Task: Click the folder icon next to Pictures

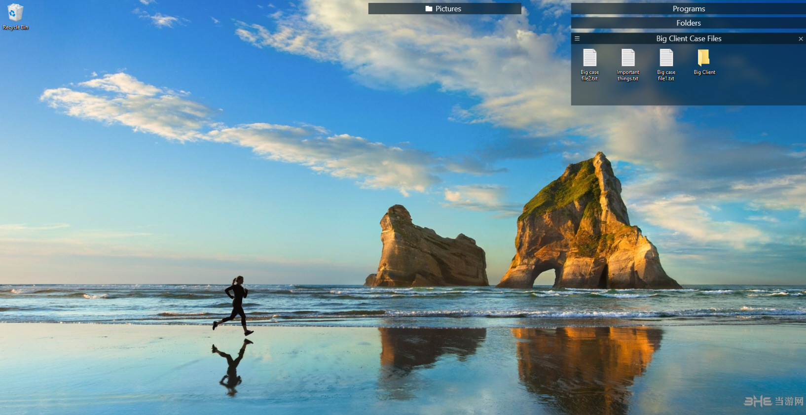Action: 429,9
